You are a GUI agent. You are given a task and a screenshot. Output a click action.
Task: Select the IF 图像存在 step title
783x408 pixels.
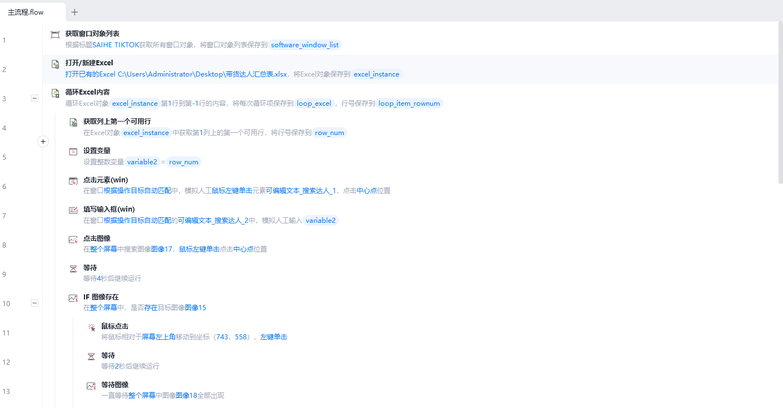[101, 297]
